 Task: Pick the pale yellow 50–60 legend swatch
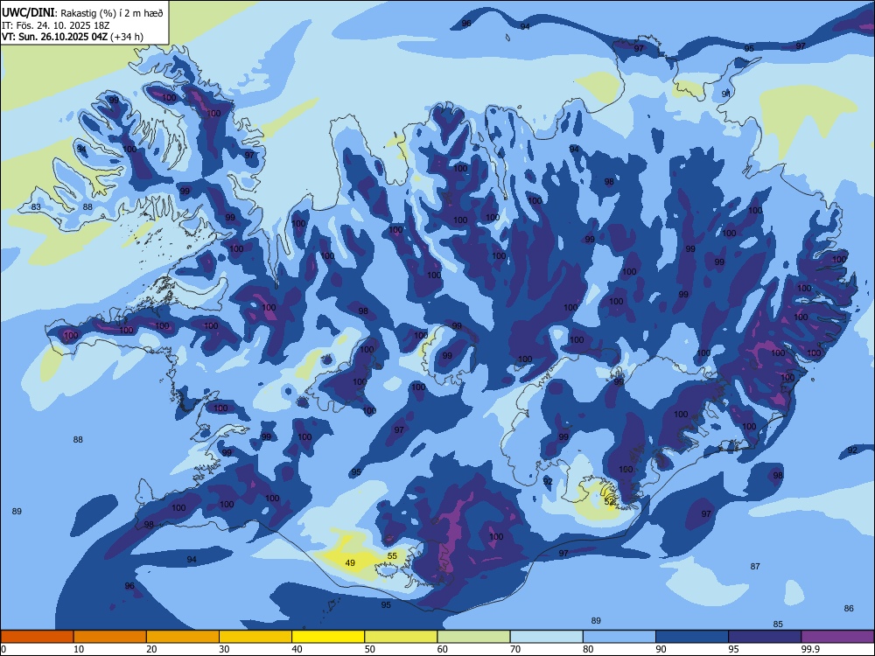click(x=401, y=637)
